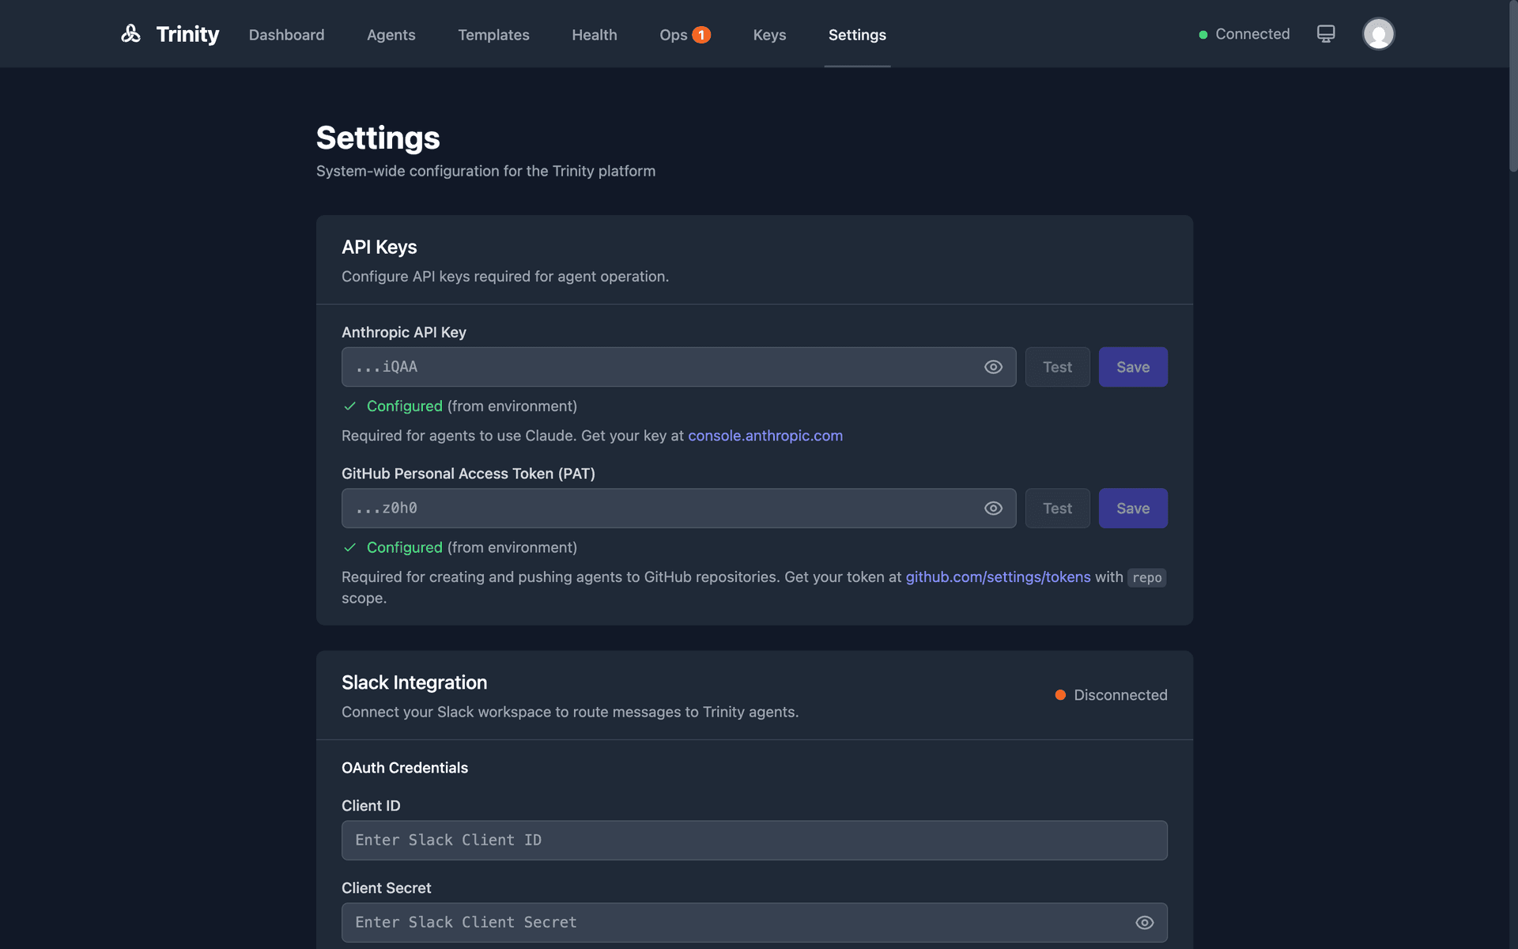Click the Connected status indicator

[1243, 34]
